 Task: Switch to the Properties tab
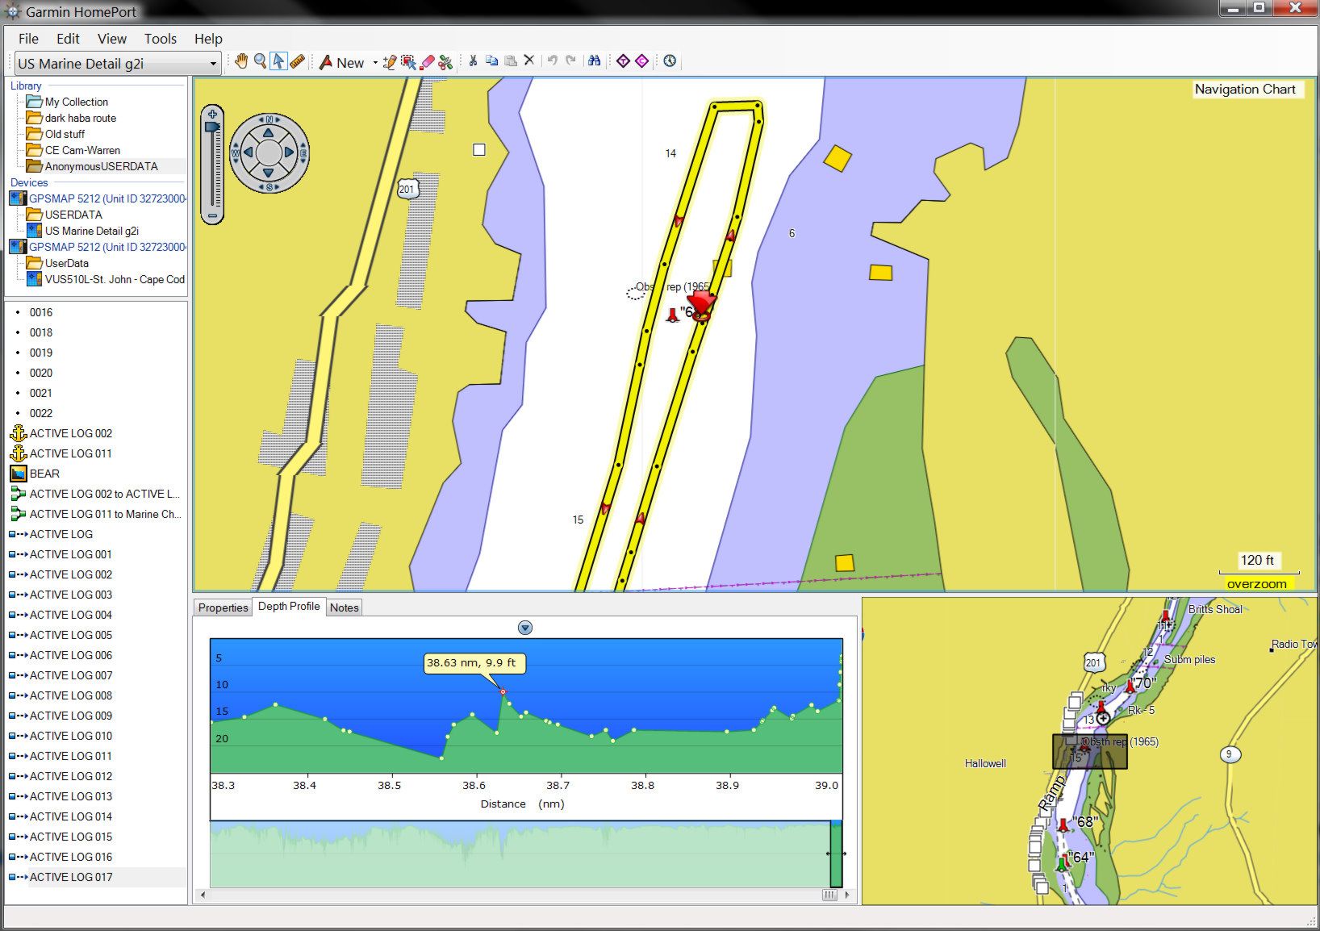click(223, 607)
